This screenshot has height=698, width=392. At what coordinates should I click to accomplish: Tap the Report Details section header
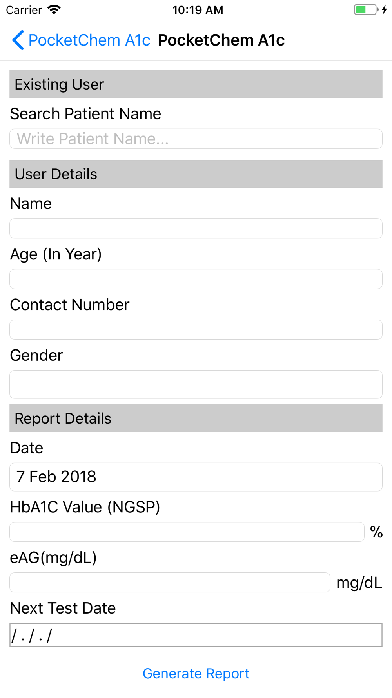[196, 418]
